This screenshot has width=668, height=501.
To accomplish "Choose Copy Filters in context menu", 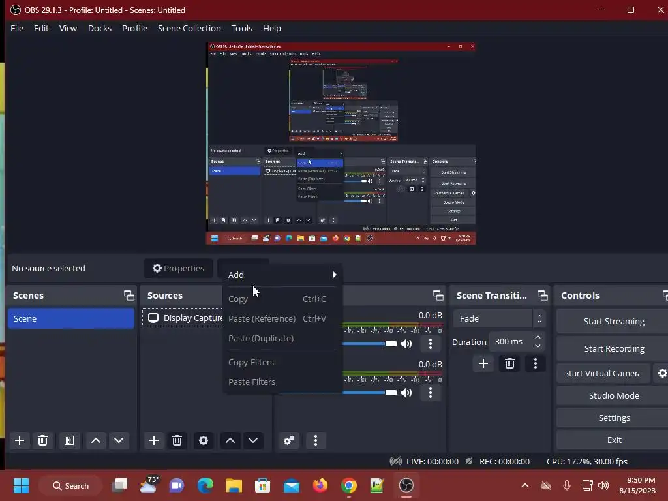I will (282, 362).
